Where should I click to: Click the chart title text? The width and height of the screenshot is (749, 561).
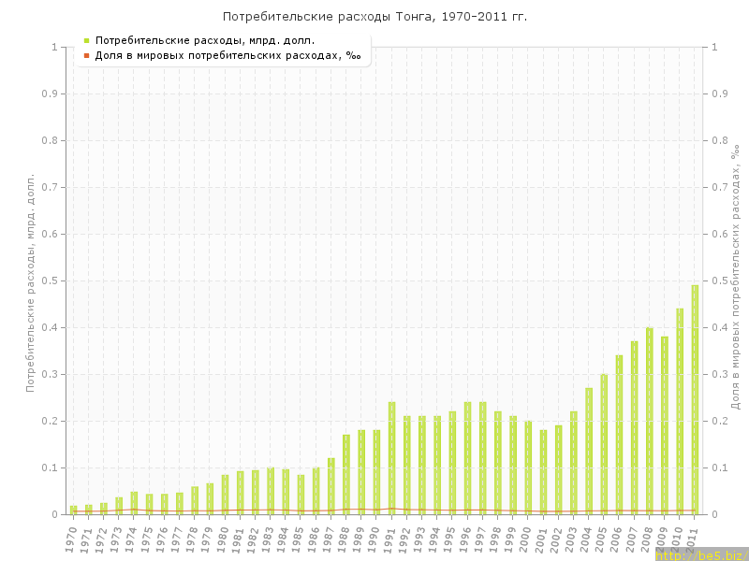click(x=374, y=17)
